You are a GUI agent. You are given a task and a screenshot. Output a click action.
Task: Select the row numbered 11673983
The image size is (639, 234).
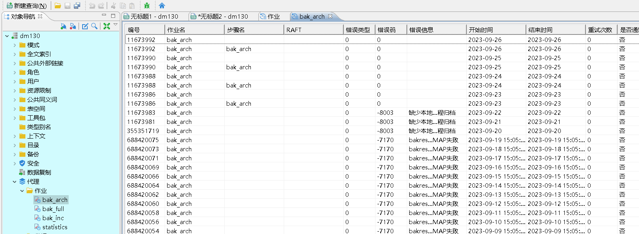pyautogui.click(x=382, y=113)
